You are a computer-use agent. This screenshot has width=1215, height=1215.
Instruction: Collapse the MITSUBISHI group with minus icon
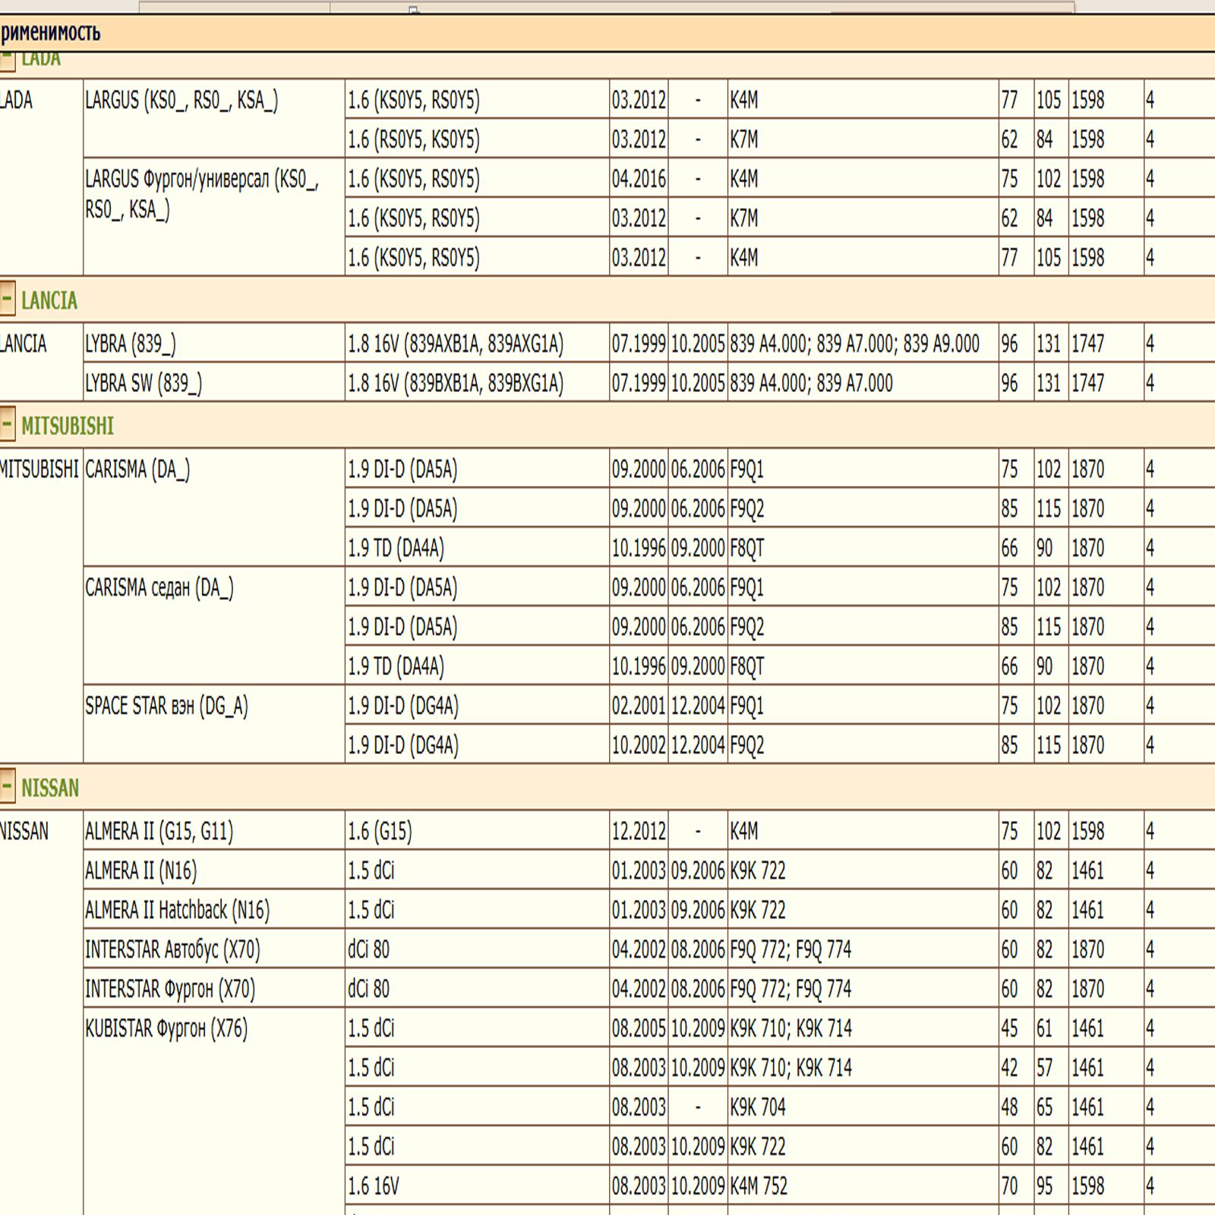tap(7, 424)
